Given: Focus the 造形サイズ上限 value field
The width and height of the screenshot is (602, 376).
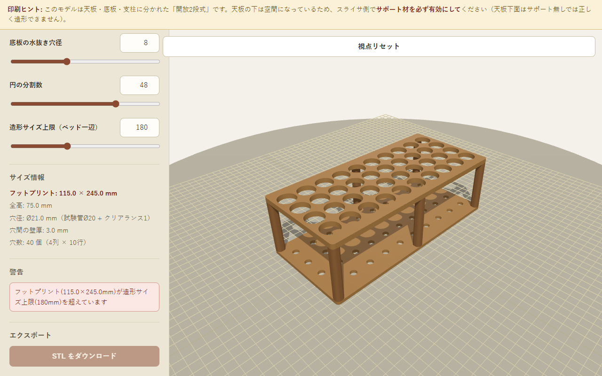Looking at the screenshot, I should (140, 127).
